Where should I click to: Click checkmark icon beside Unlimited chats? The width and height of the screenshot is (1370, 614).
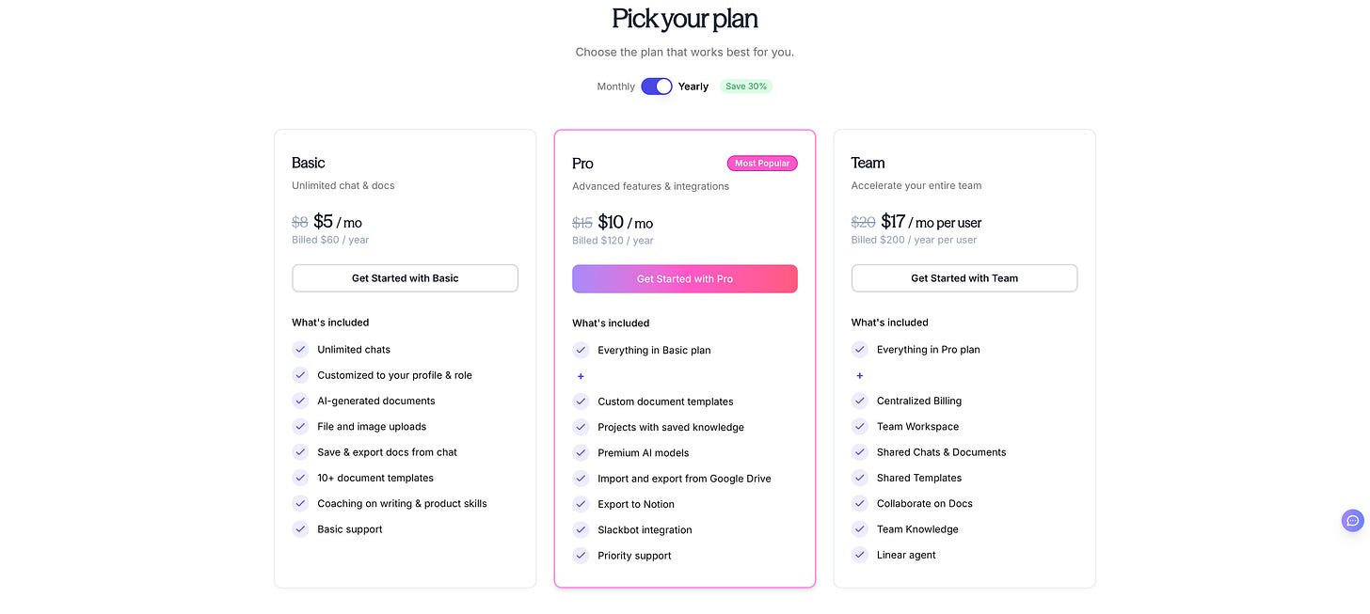tap(300, 350)
